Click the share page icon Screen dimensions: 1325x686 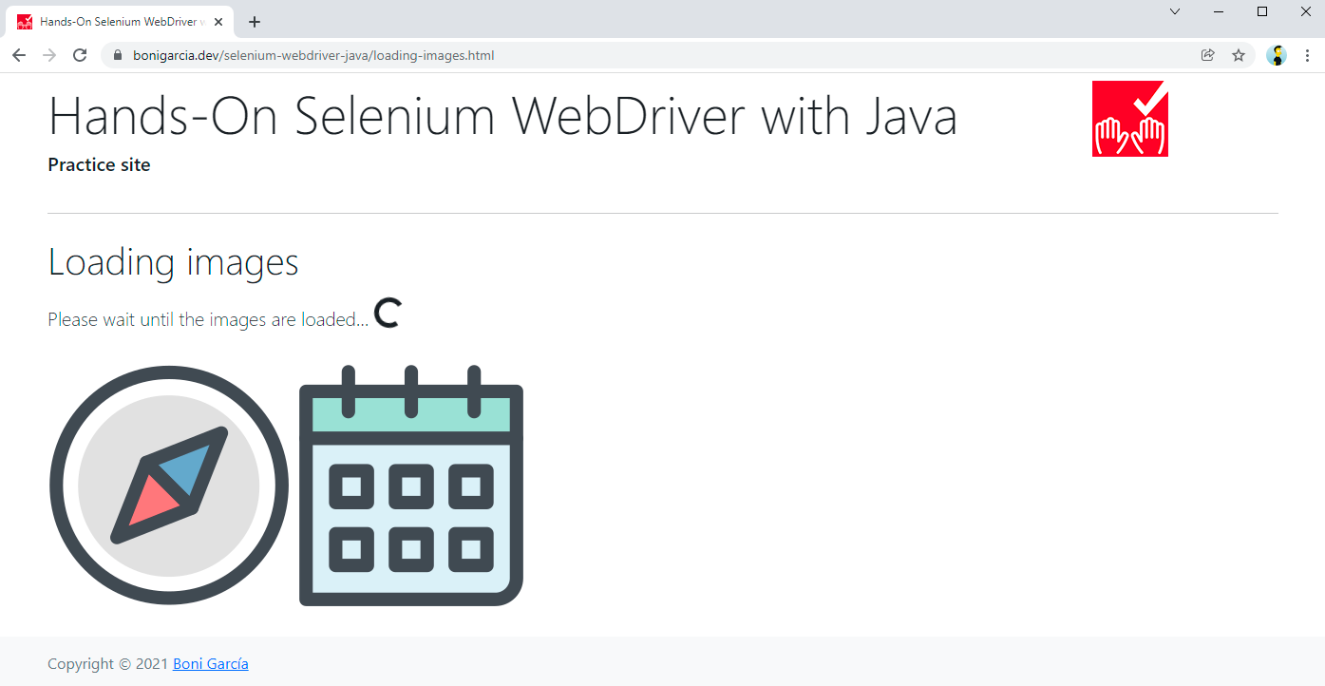pyautogui.click(x=1208, y=55)
